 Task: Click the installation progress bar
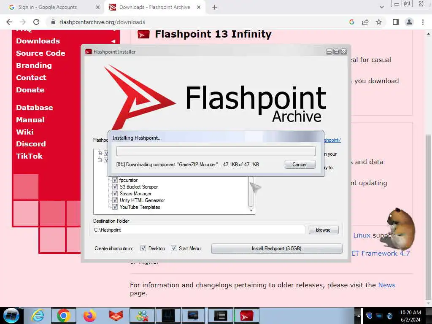pos(216,151)
